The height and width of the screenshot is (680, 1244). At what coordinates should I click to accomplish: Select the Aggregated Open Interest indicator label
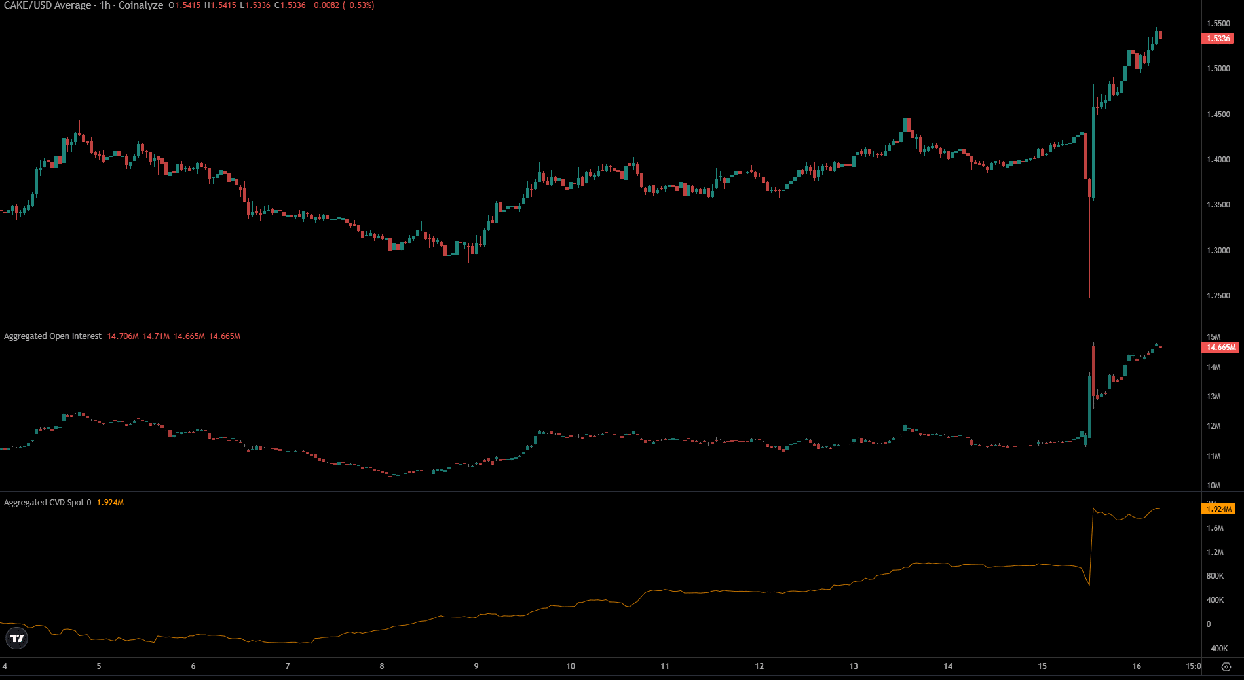click(x=53, y=336)
